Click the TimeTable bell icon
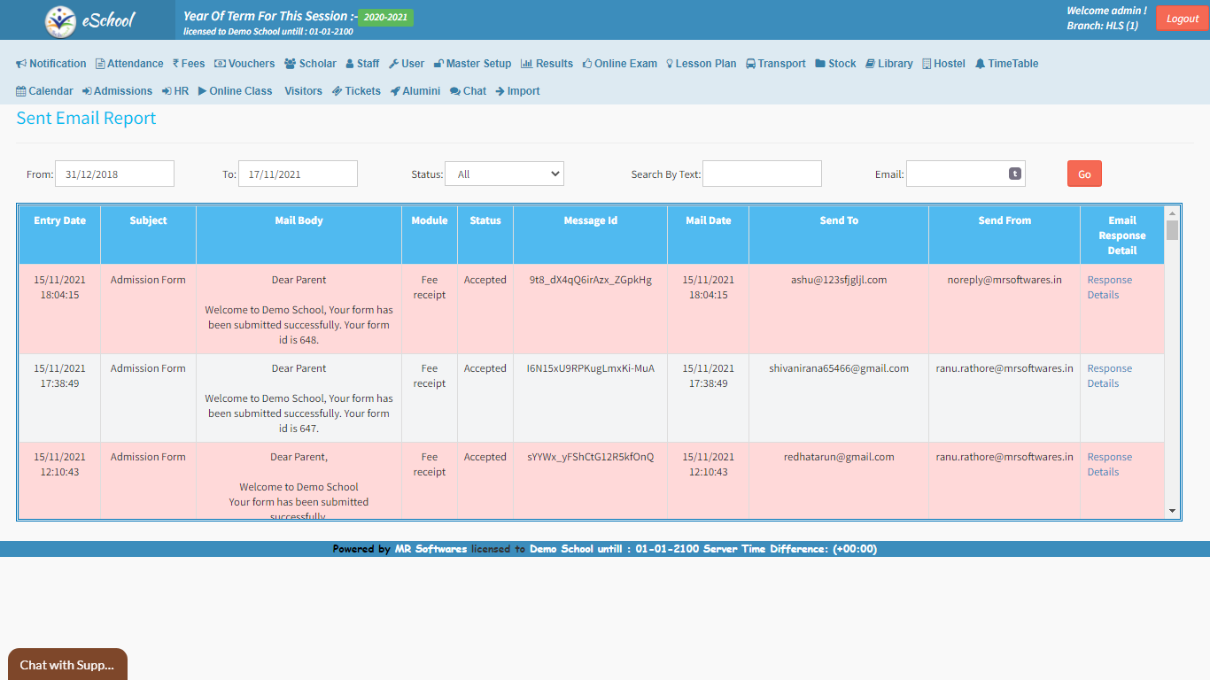The width and height of the screenshot is (1210, 680). click(980, 64)
